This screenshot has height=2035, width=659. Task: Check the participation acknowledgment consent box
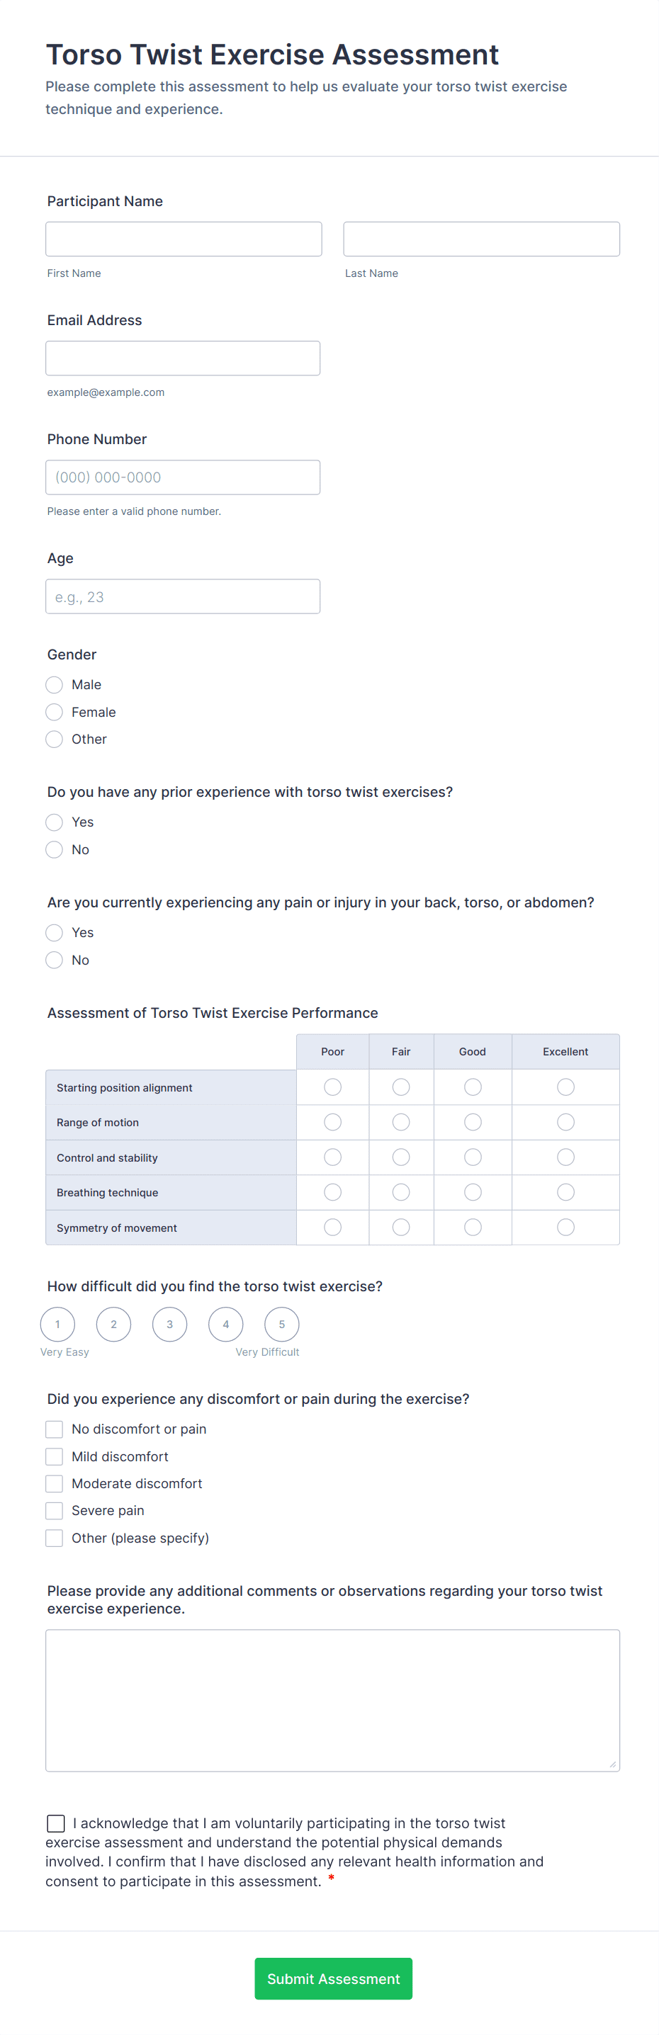click(55, 1823)
